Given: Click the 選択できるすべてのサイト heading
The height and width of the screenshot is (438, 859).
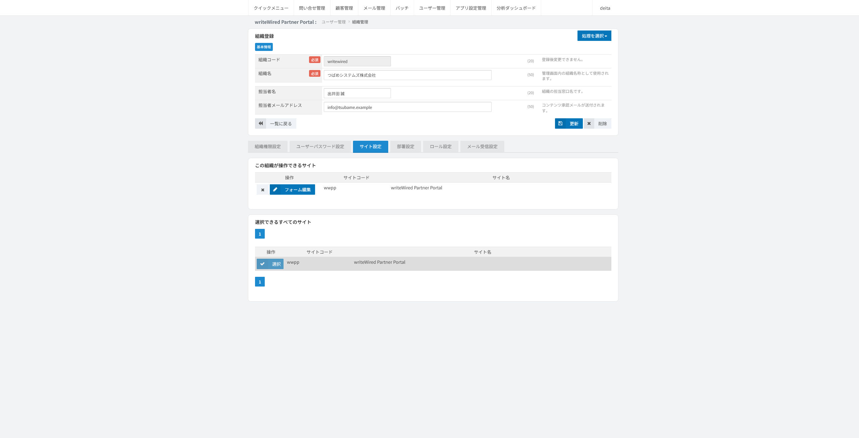Looking at the screenshot, I should 283,222.
